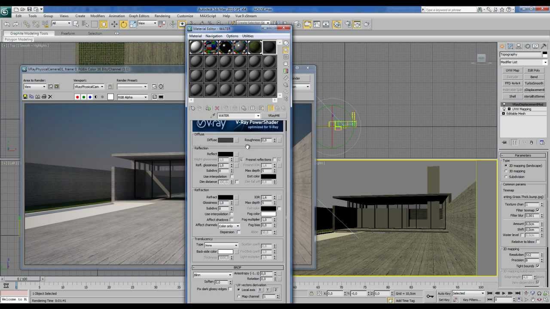Viewport: 550px width, 309px height.
Task: Open the Render Preset dropdown
Action: (x=132, y=87)
